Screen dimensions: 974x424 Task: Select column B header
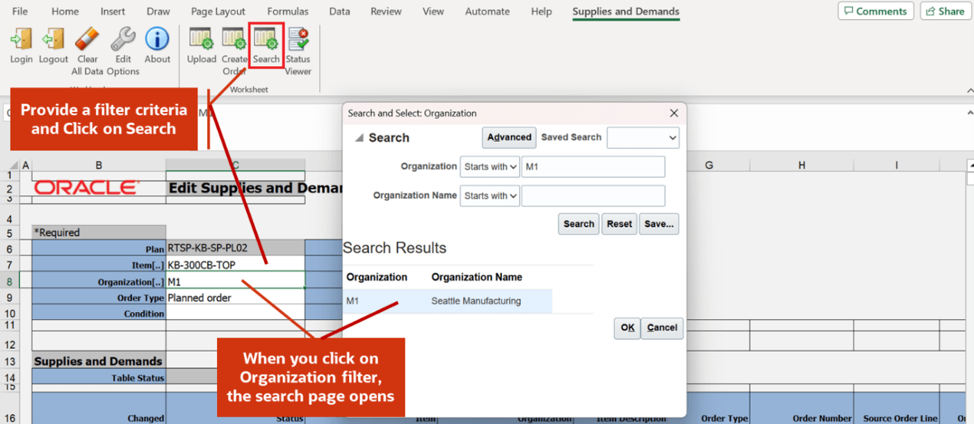point(99,165)
